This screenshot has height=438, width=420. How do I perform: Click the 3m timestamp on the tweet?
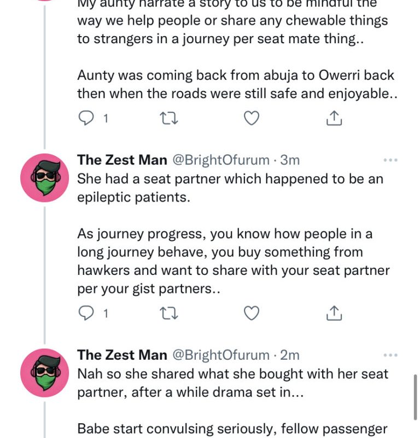(290, 160)
